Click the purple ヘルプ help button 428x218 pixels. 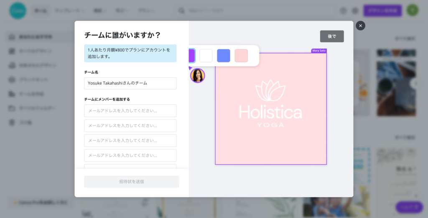tap(410, 208)
